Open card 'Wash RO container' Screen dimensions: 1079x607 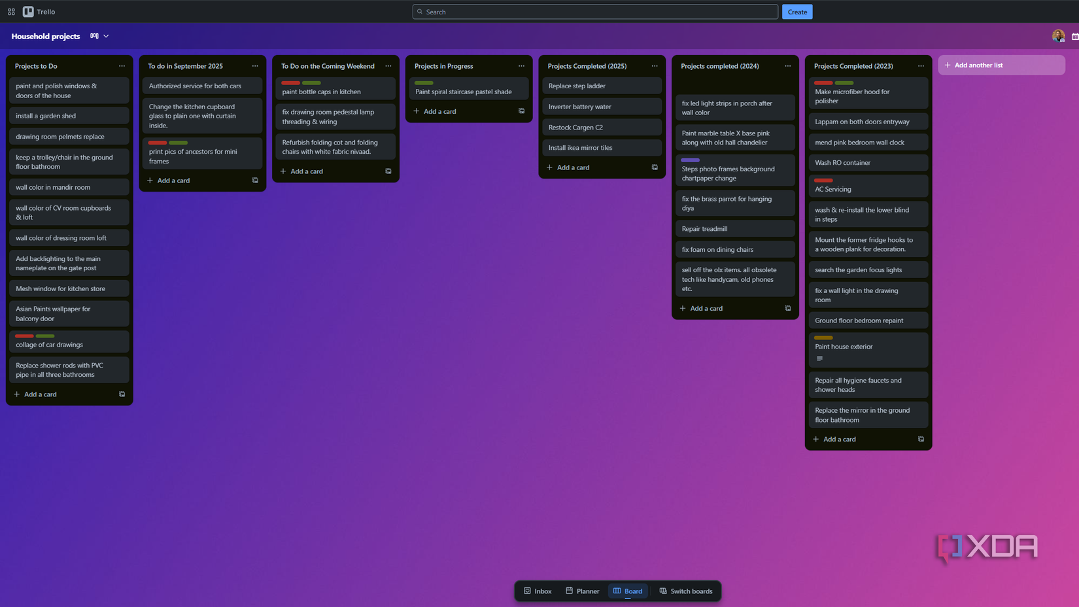(x=868, y=163)
